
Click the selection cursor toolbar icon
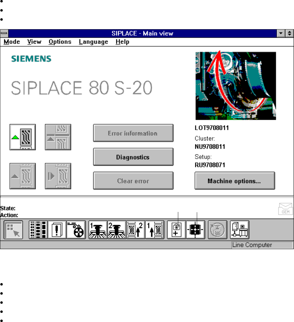tap(13, 230)
